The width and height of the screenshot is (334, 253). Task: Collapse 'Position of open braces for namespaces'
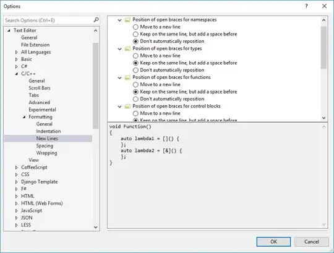tap(120, 20)
